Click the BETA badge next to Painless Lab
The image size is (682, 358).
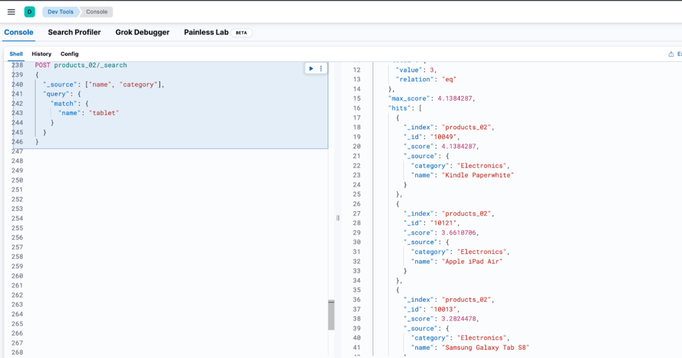tap(241, 32)
